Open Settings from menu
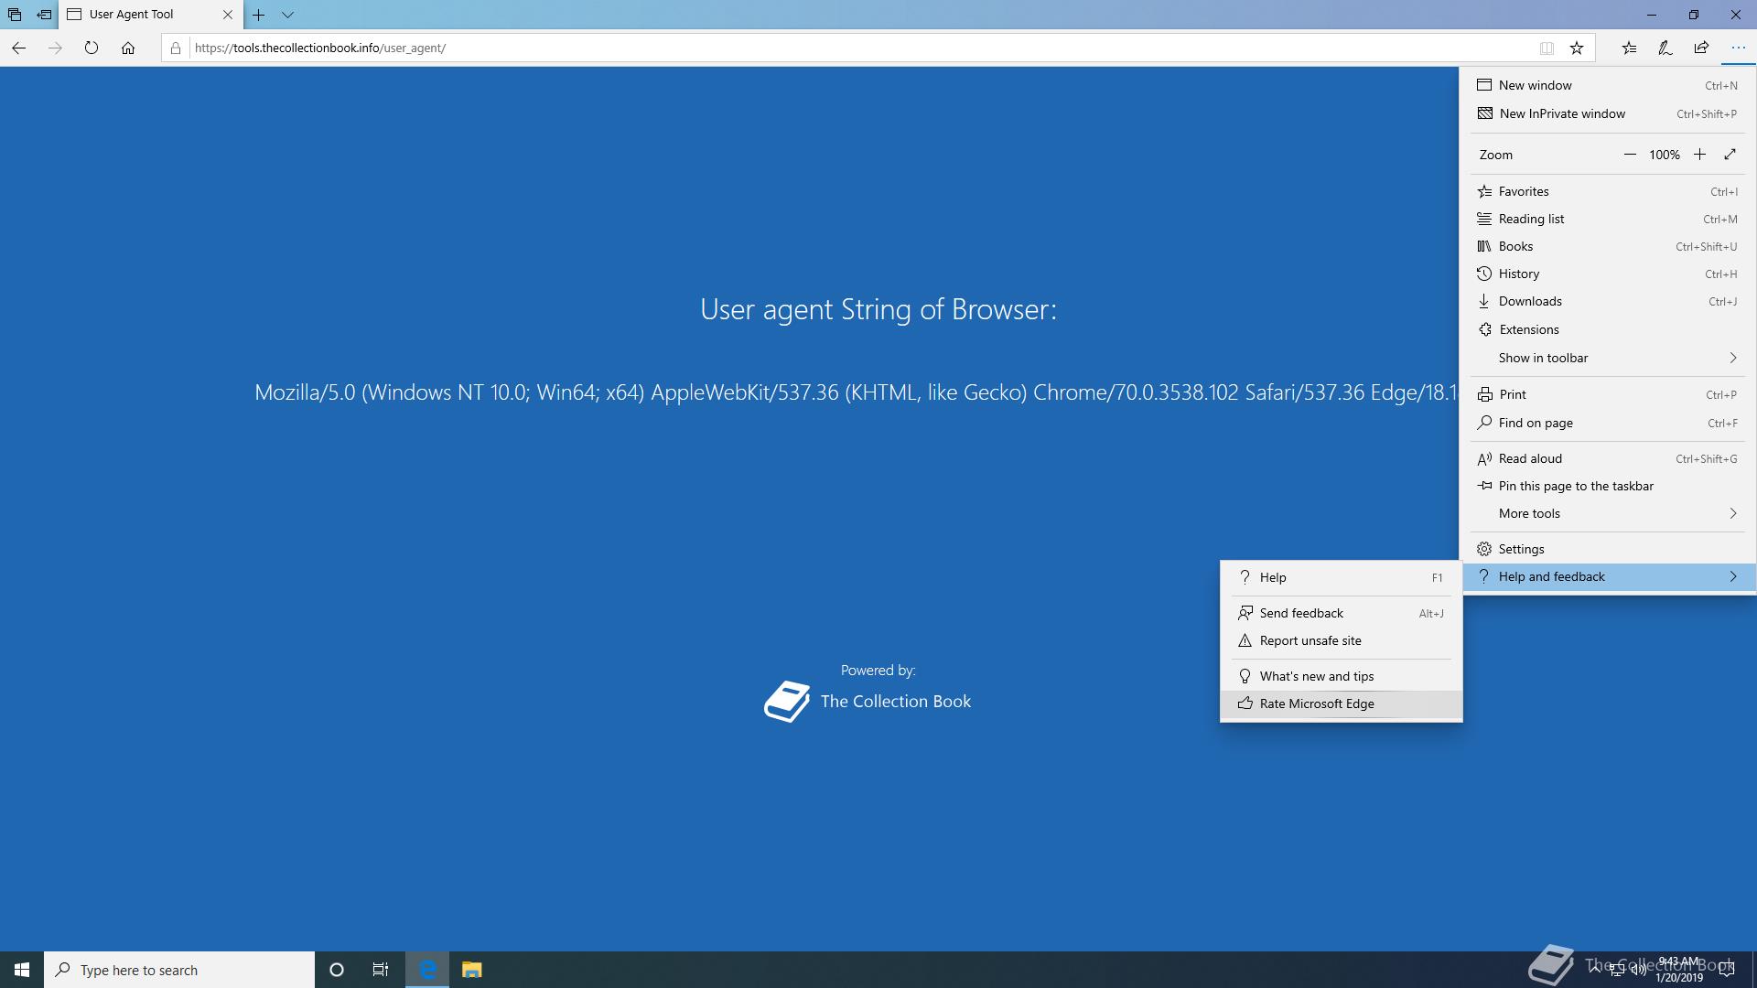The width and height of the screenshot is (1757, 988). click(x=1608, y=549)
